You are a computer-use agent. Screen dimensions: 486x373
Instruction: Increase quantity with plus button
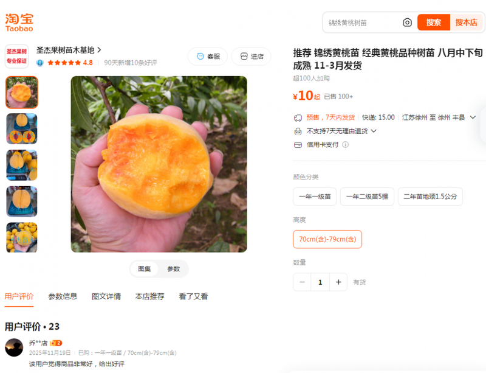[x=338, y=282]
